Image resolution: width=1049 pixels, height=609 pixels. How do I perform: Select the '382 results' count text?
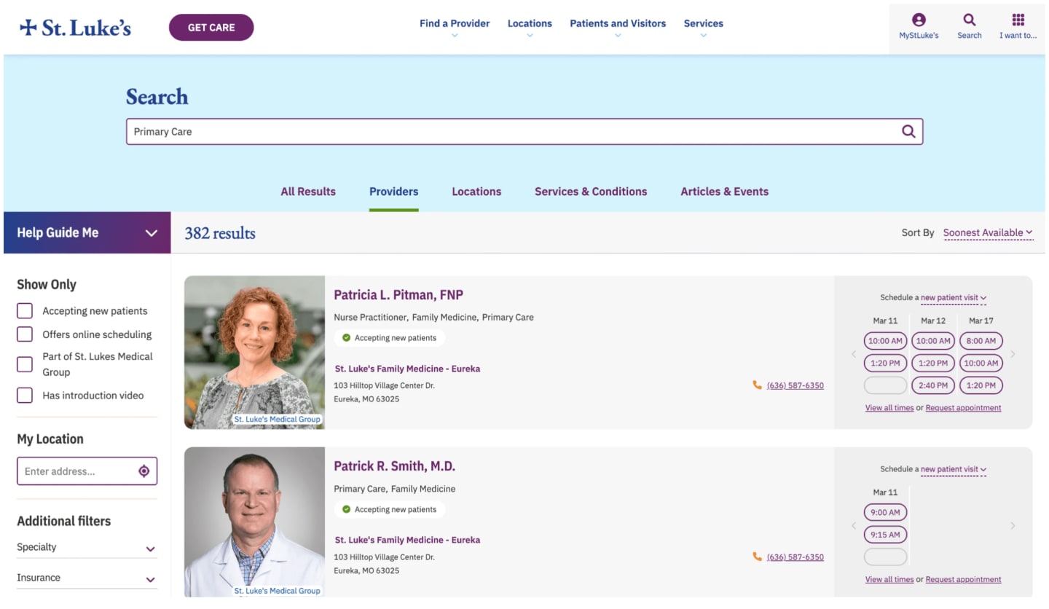click(x=220, y=233)
